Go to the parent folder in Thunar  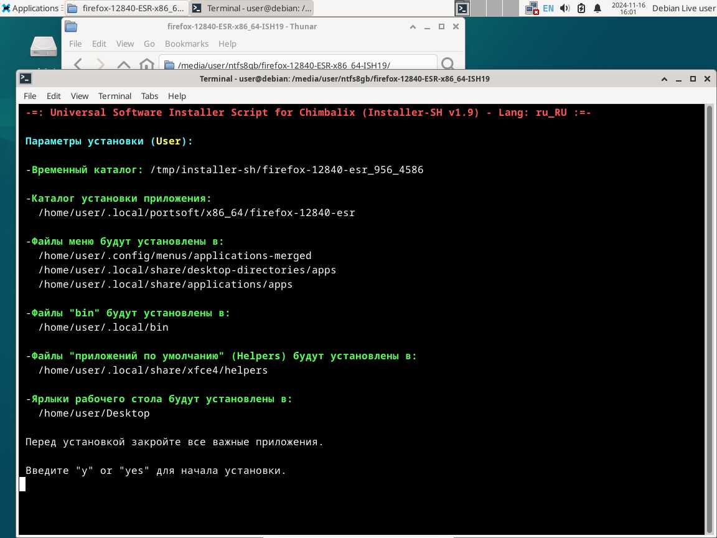123,64
